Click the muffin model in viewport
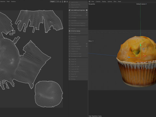Image resolution: width=156 pixels, height=117 pixels. coord(136,61)
